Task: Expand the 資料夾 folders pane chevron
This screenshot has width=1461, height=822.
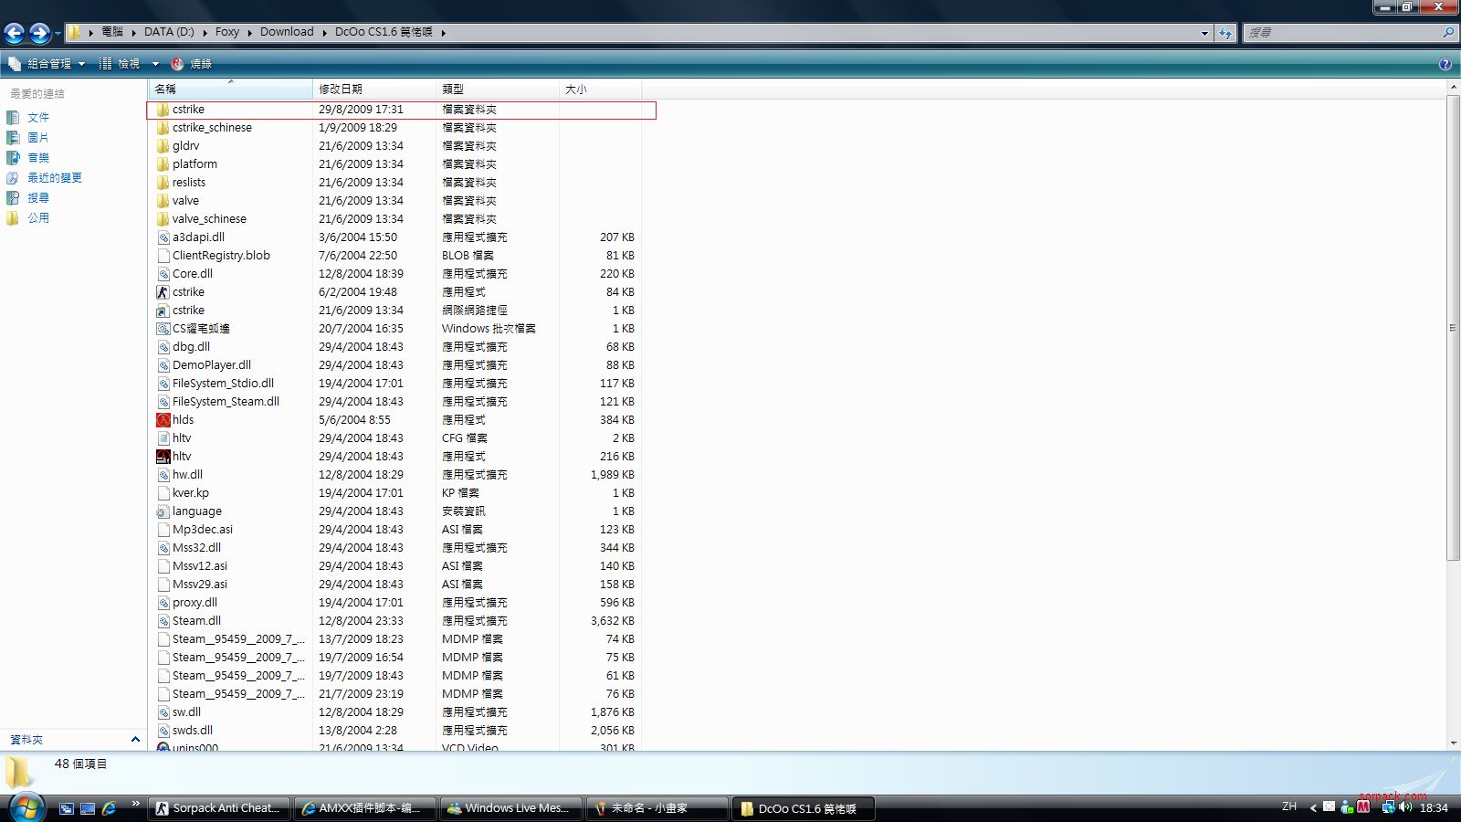Action: click(x=135, y=740)
